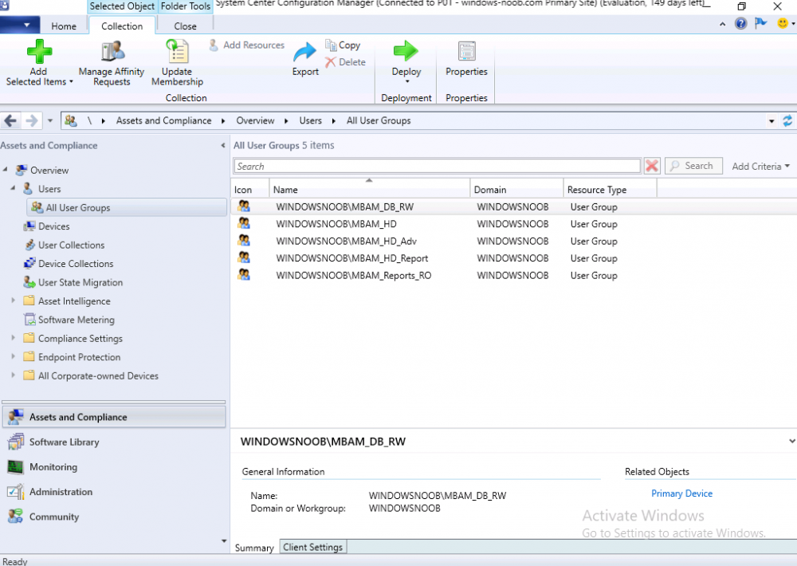Open the navigation history dropdown arrow
Screen dimensions: 797x566
pyautogui.click(x=49, y=121)
